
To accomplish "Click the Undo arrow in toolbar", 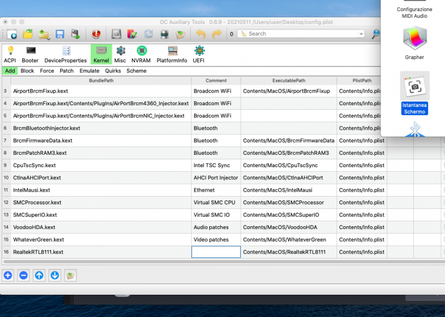I will pos(201,34).
